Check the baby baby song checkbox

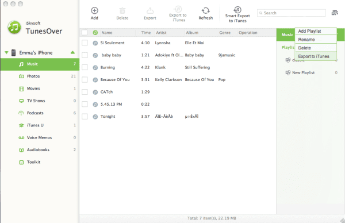click(85, 55)
